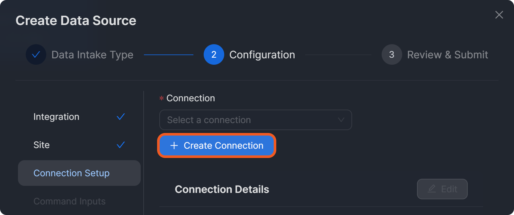
Task: Select the Connection Setup sidebar item
Action: click(x=72, y=173)
